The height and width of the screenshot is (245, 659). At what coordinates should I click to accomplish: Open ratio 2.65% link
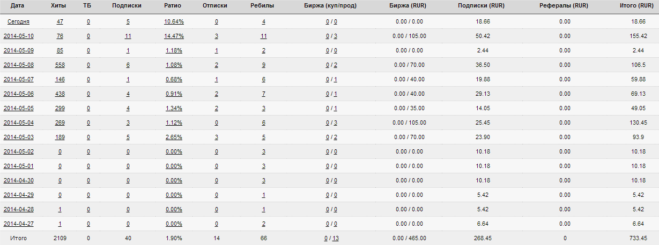(174, 137)
